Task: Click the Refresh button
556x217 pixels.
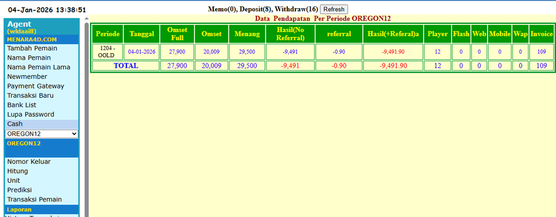Action: click(x=334, y=9)
